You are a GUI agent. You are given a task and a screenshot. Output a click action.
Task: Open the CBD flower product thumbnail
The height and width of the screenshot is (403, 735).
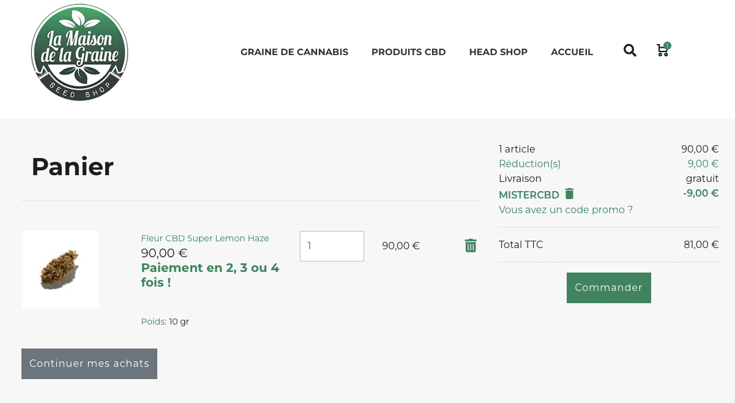[x=60, y=269]
